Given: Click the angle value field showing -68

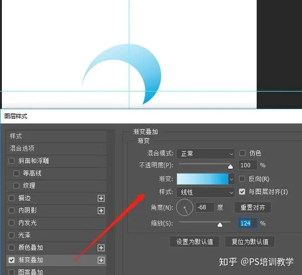Looking at the screenshot, I should coord(205,207).
